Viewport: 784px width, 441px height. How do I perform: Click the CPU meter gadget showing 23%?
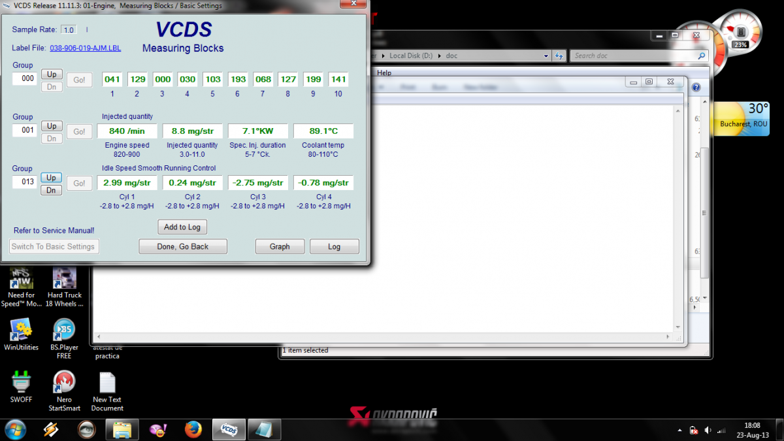pyautogui.click(x=741, y=33)
